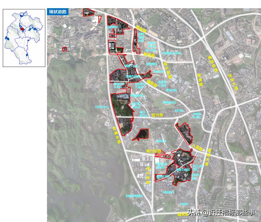
Task: Click the yellow 观兴路 road label
Action: (141, 29)
